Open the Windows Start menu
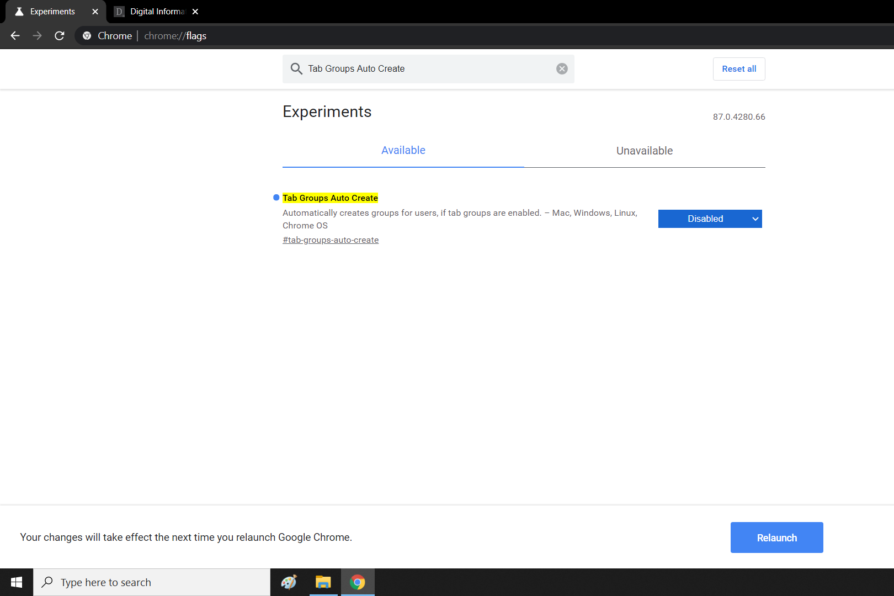The height and width of the screenshot is (596, 894). point(17,582)
